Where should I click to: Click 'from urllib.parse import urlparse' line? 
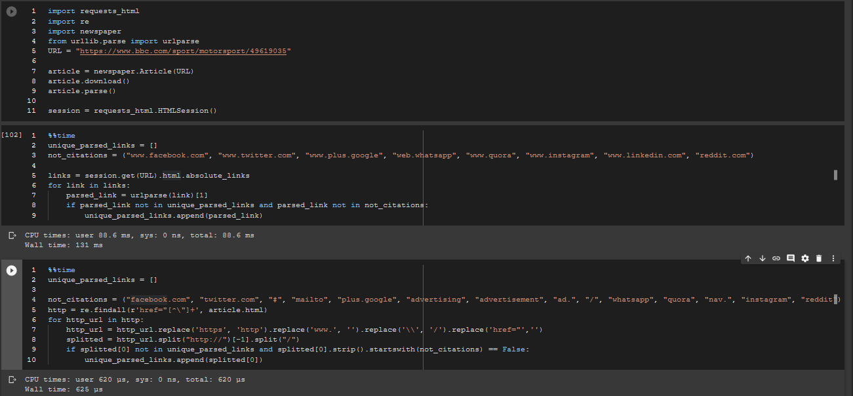[x=123, y=41]
